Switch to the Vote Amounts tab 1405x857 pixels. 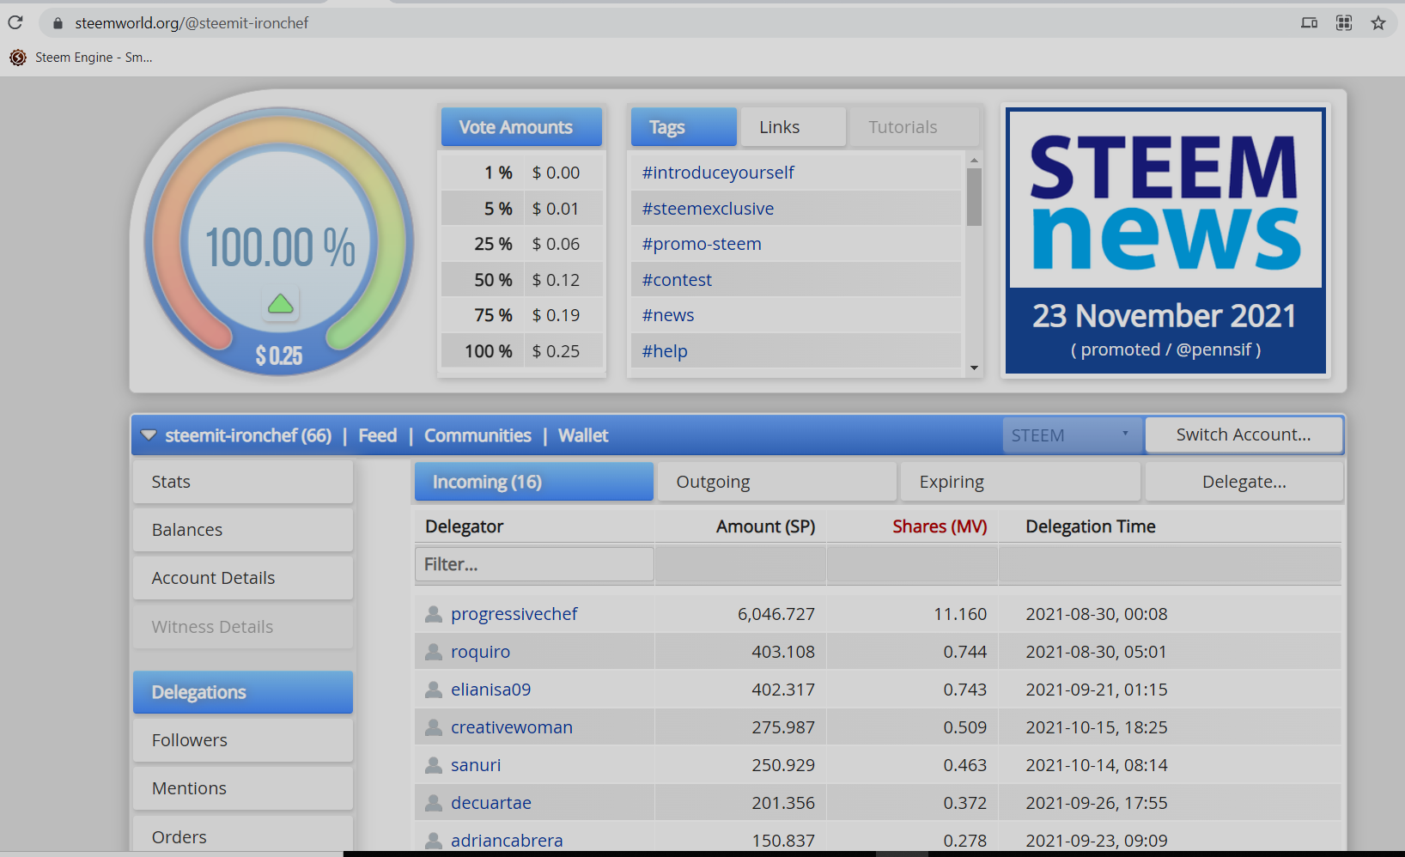tap(521, 127)
